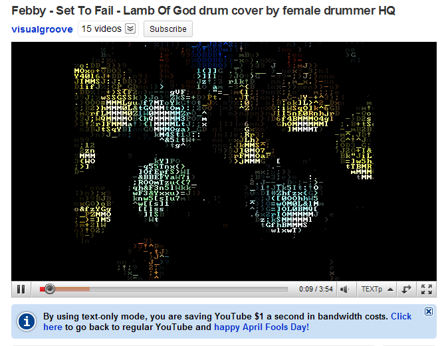
Task: Subscribe to the visualgroove channel
Action: click(x=168, y=29)
